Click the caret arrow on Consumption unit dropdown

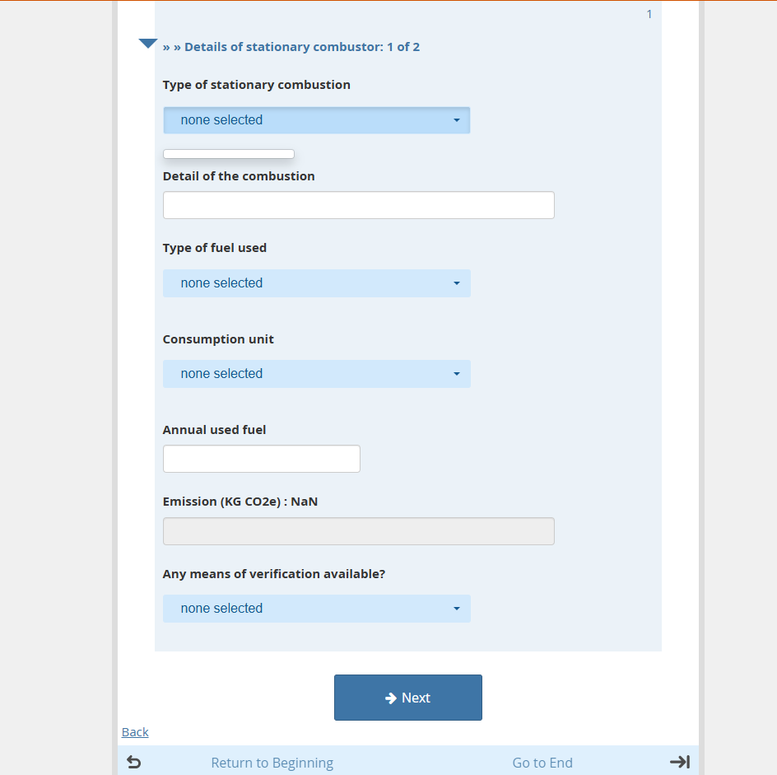pyautogui.click(x=457, y=374)
